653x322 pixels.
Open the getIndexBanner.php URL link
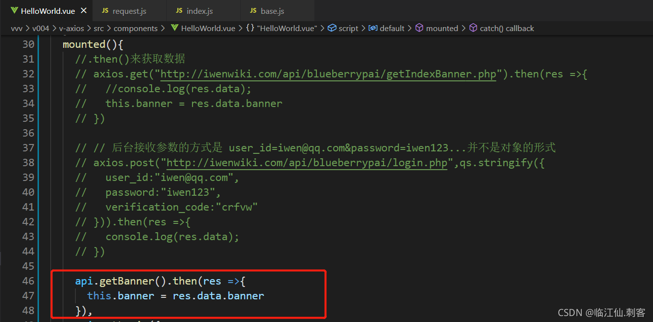pyautogui.click(x=328, y=74)
